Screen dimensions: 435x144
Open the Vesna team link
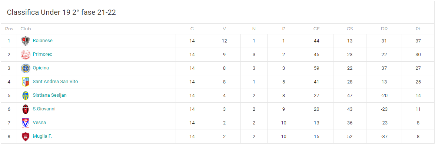(39, 123)
